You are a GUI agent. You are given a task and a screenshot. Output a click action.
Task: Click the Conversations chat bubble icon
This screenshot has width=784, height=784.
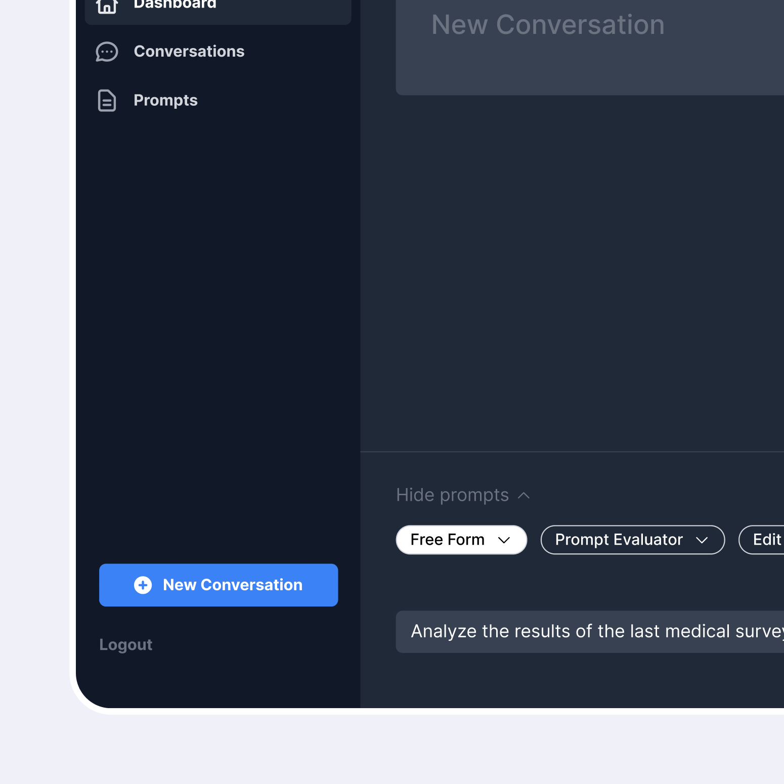107,52
